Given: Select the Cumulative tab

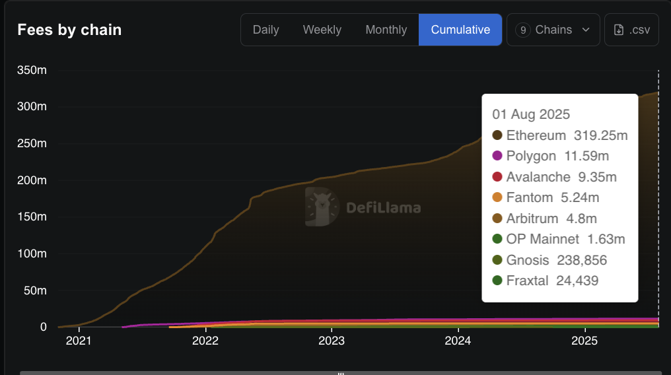Looking at the screenshot, I should pyautogui.click(x=460, y=30).
